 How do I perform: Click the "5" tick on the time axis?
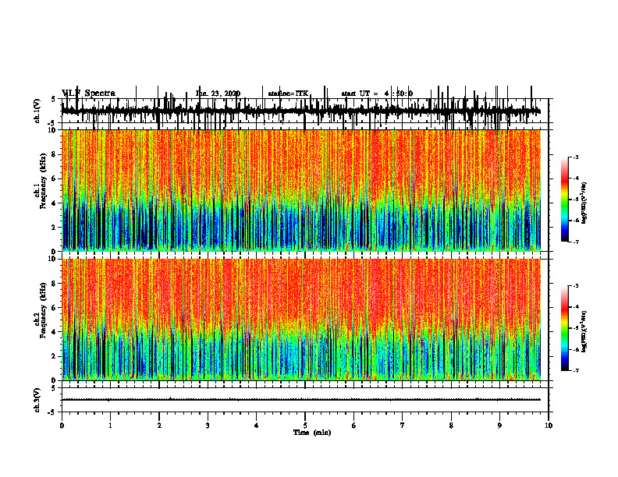coord(305,426)
